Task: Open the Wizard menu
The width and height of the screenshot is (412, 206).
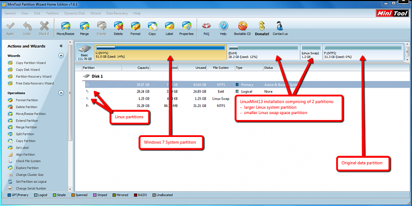Action: coord(96,13)
